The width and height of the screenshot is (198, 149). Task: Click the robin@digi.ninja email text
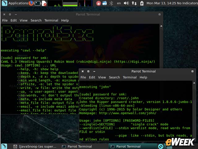94,61
